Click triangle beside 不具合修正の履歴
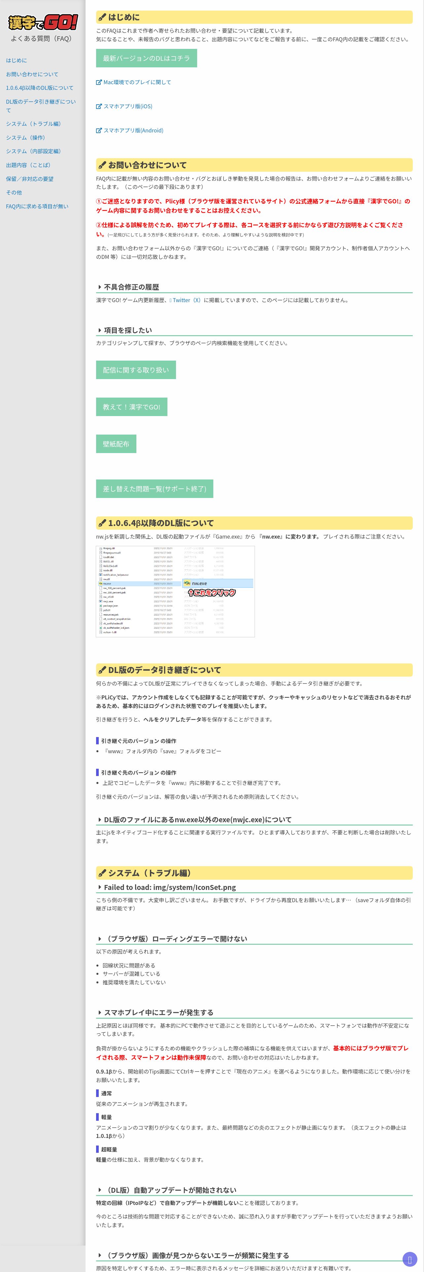The width and height of the screenshot is (424, 1272). pos(100,287)
